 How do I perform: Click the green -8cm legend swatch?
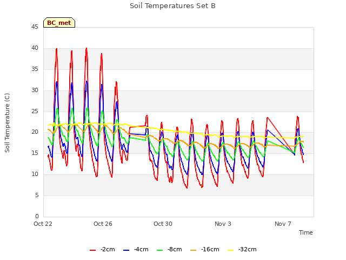click(160, 250)
